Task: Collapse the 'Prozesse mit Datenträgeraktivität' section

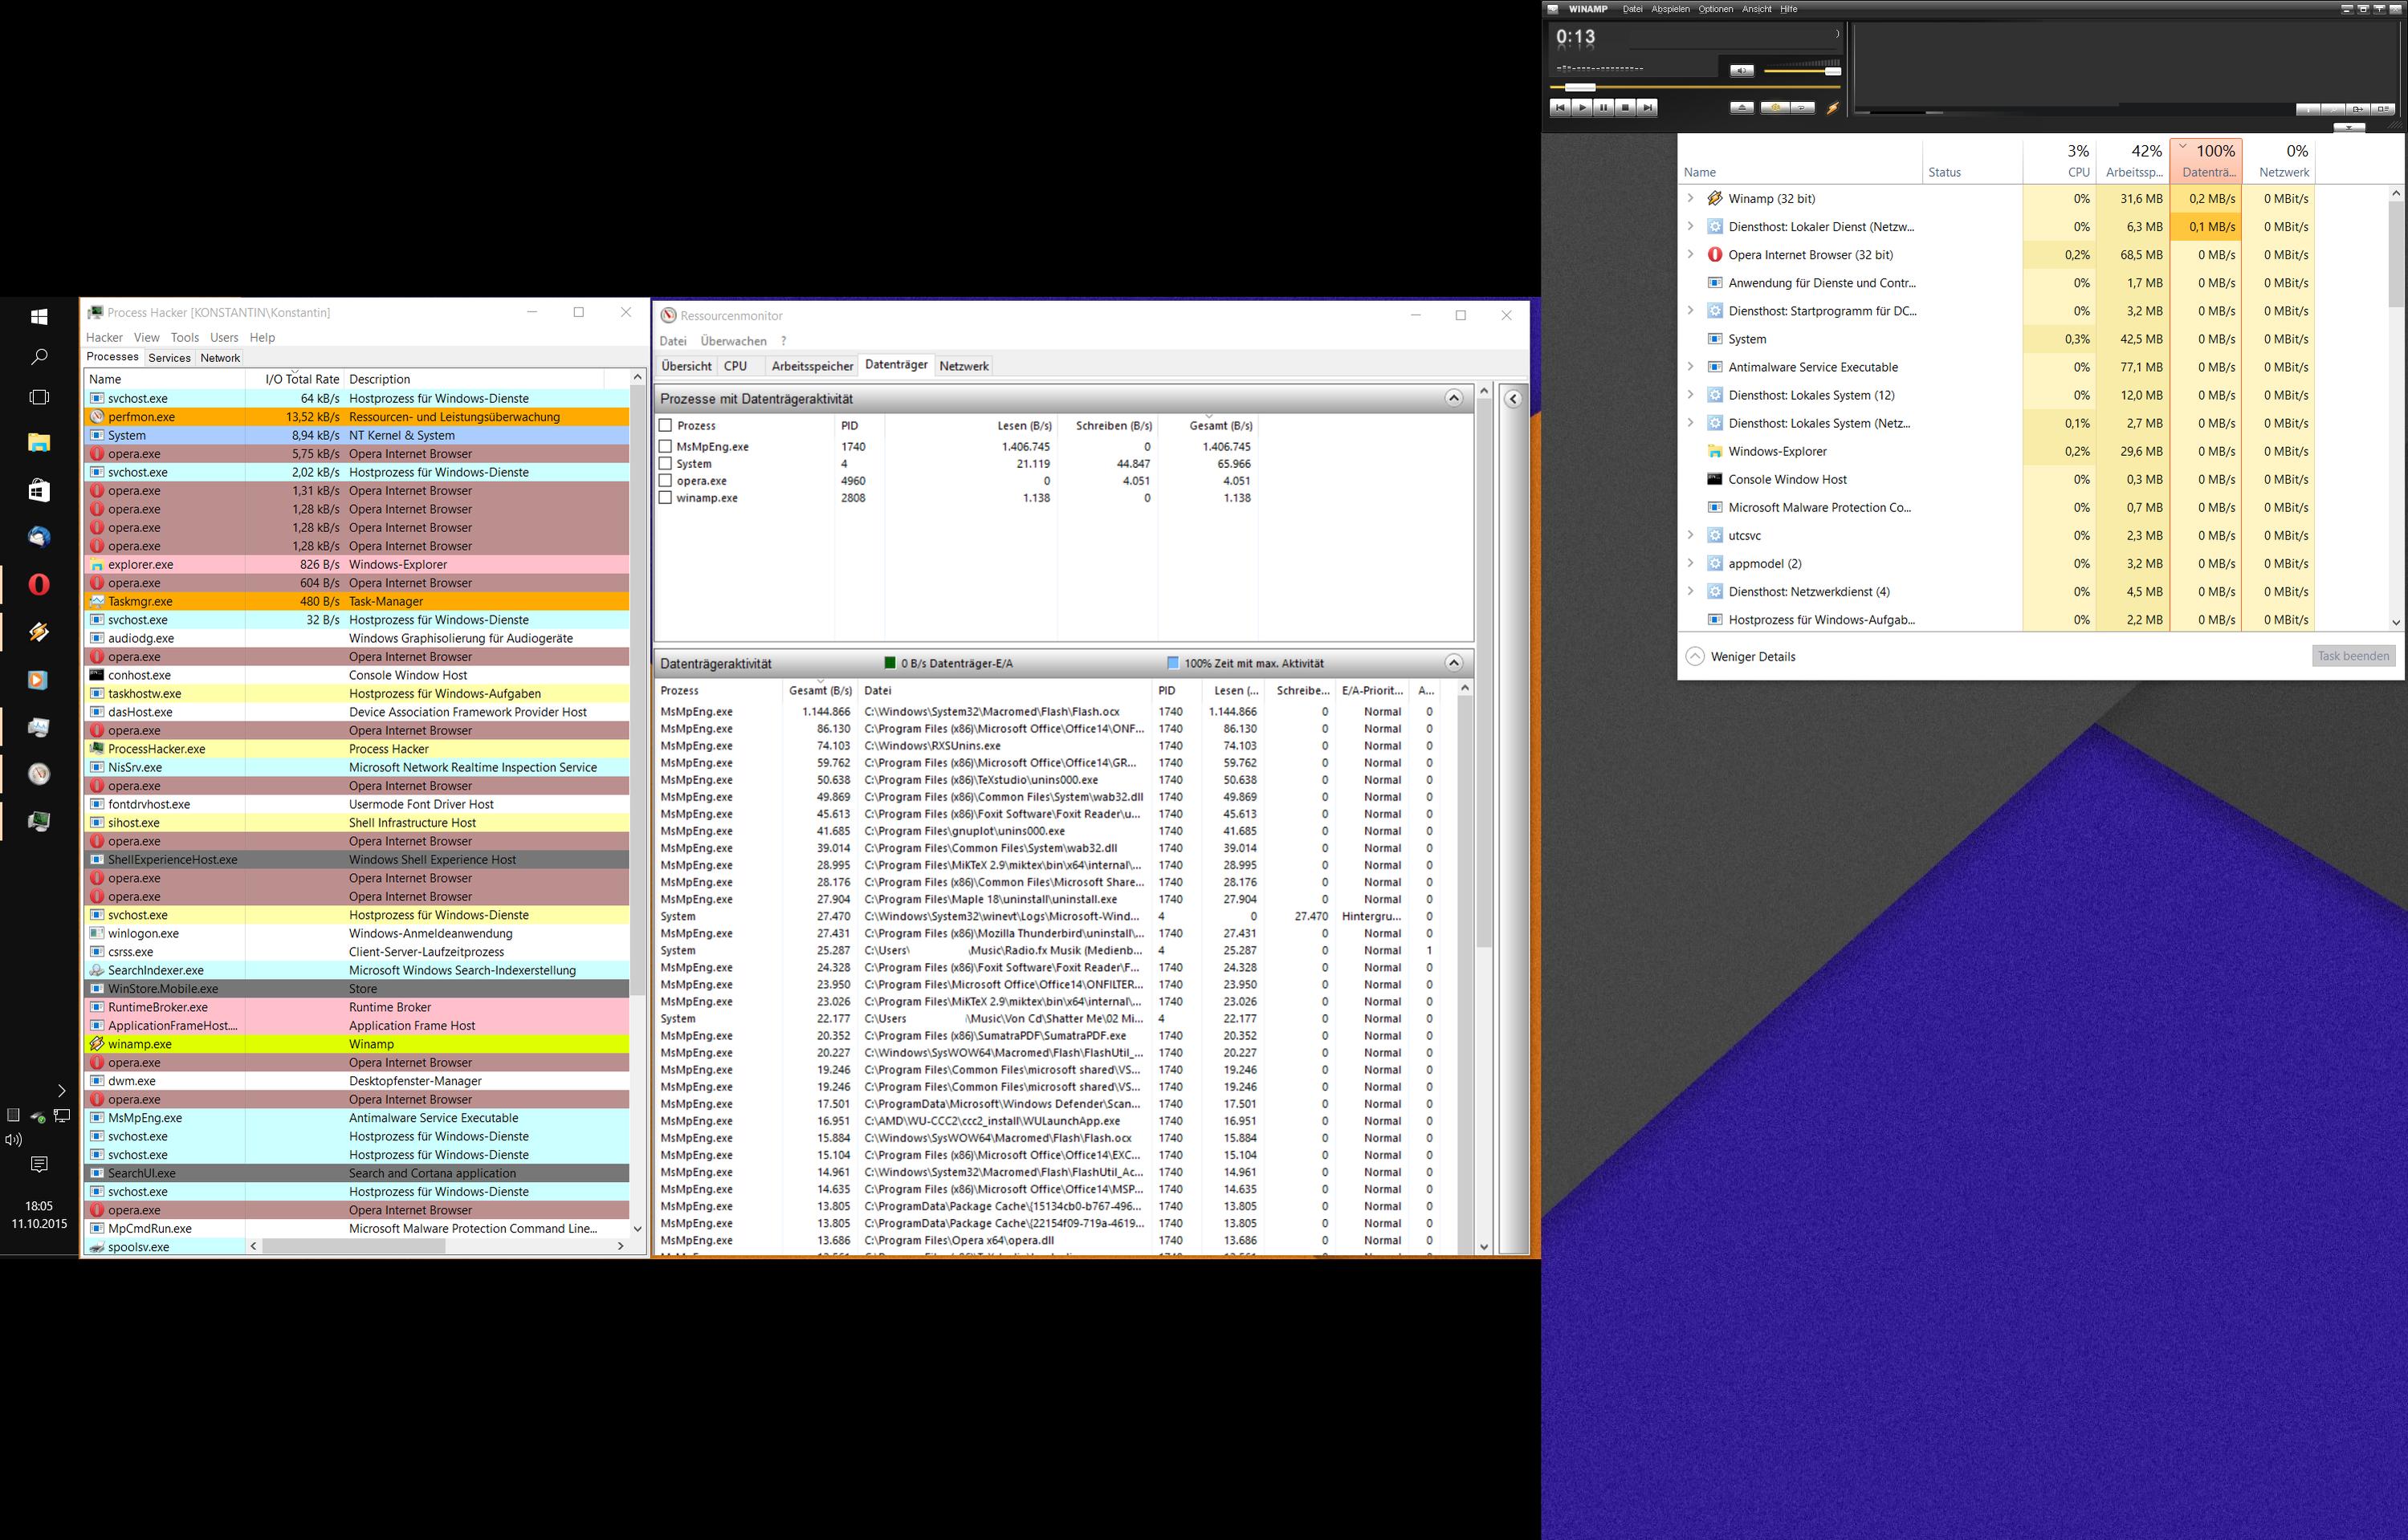Action: 1453,398
